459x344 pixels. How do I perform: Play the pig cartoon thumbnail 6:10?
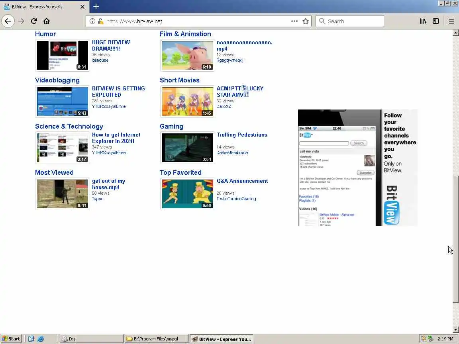click(x=188, y=55)
